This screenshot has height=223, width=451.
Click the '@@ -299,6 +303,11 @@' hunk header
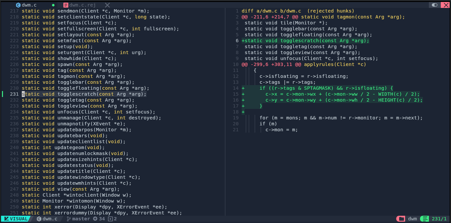[304, 64]
